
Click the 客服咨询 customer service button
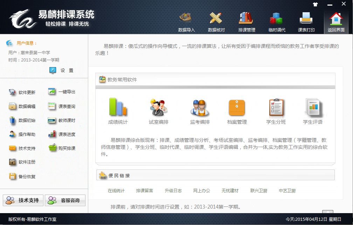[65, 201]
